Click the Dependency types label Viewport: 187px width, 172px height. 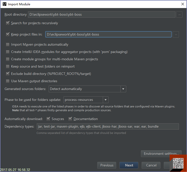19,126
